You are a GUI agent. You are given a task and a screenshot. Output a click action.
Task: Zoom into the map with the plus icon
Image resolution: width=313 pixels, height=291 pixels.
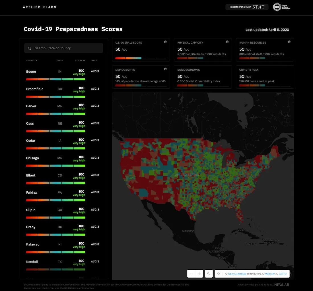199,274
